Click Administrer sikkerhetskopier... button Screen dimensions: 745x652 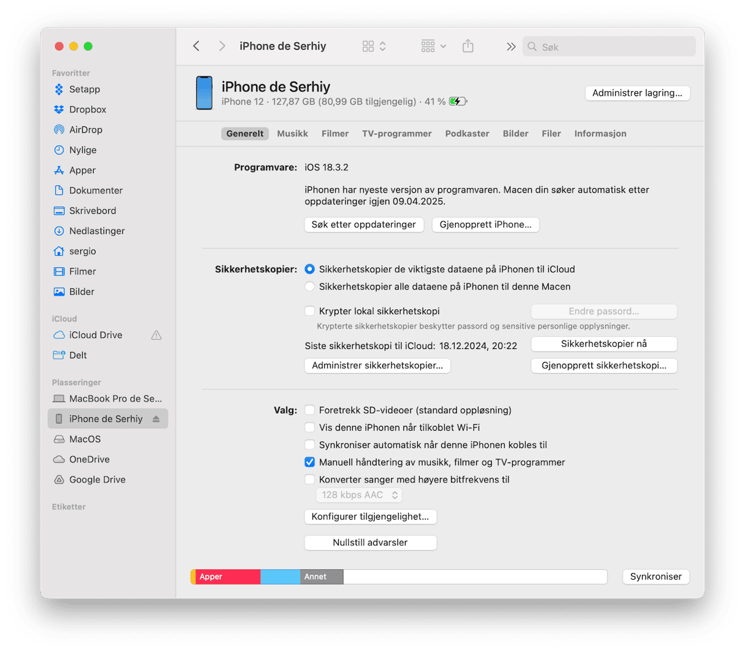(377, 366)
